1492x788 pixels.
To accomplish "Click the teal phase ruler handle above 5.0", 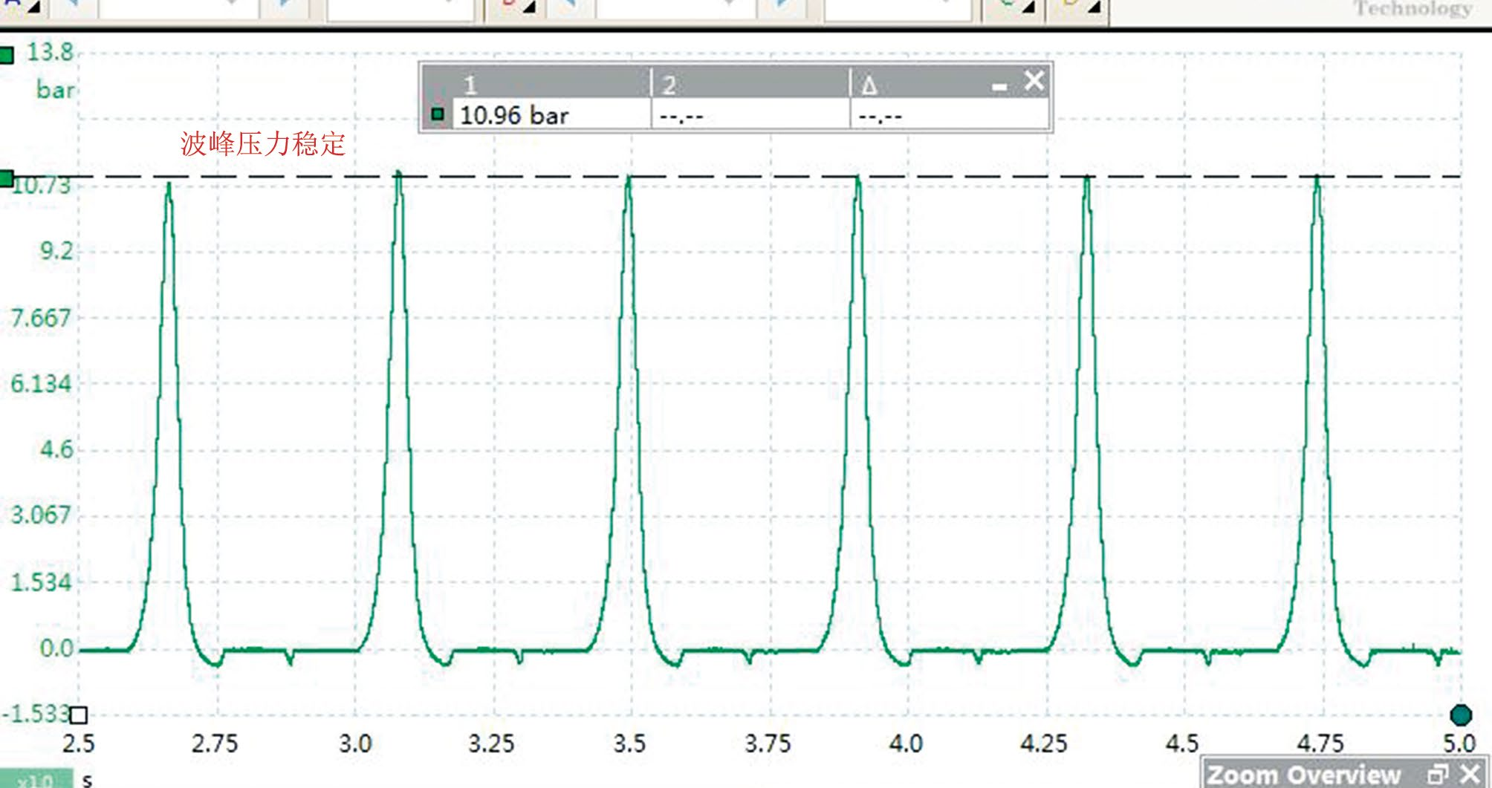I will tap(1461, 715).
